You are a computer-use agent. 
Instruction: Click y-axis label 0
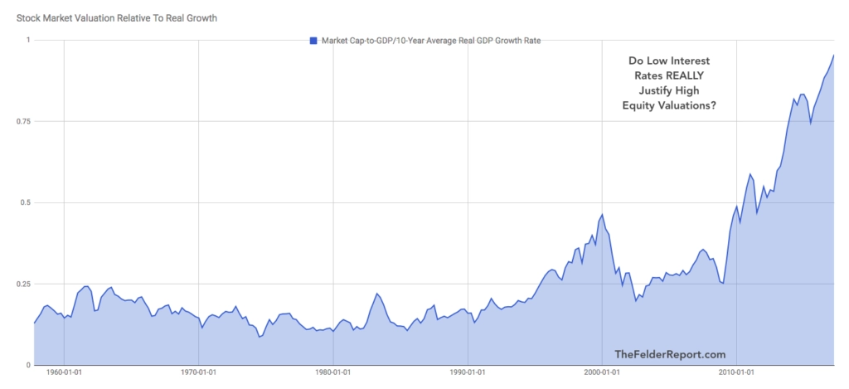pos(29,365)
